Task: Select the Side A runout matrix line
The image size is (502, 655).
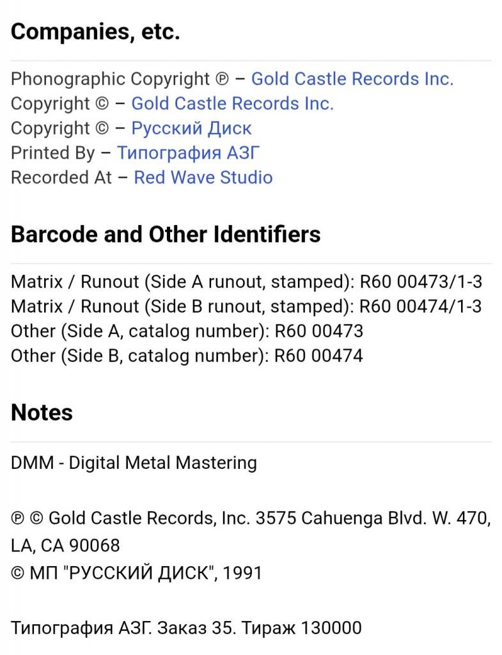Action: (x=246, y=282)
